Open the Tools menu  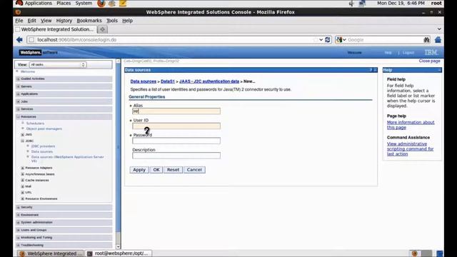click(112, 21)
